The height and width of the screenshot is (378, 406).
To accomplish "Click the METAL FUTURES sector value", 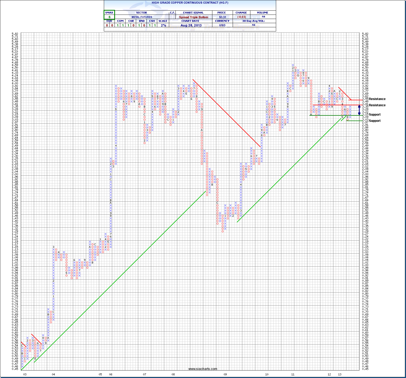I will pyautogui.click(x=142, y=17).
